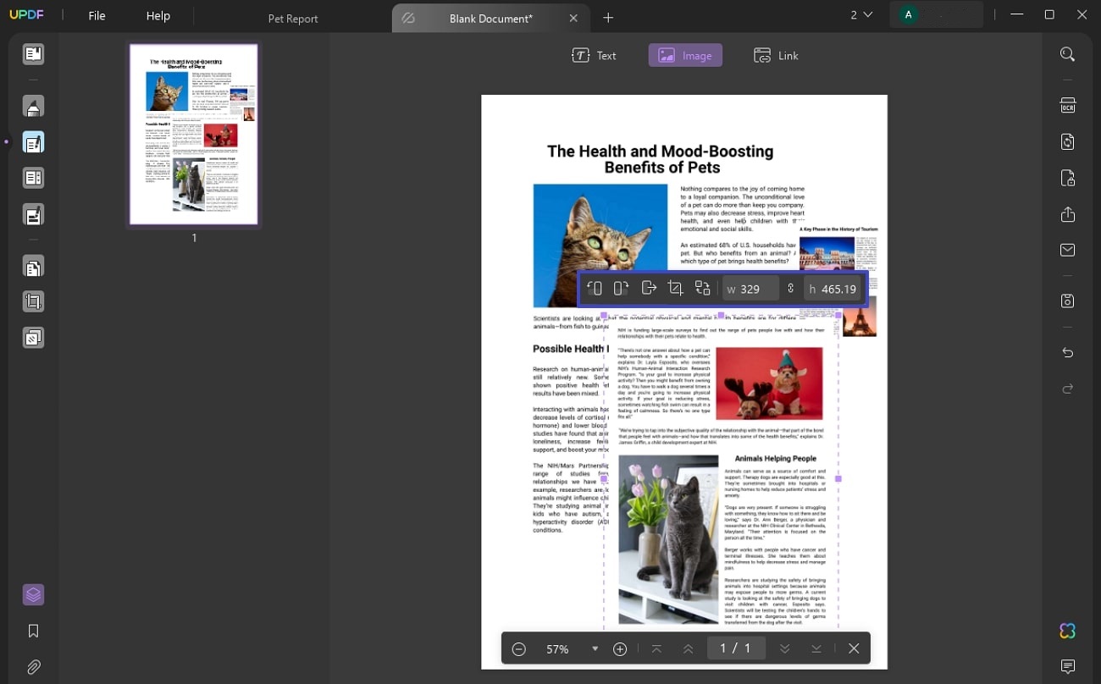1101x684 pixels.
Task: Rotate the selected image clockwise
Action: (x=621, y=288)
